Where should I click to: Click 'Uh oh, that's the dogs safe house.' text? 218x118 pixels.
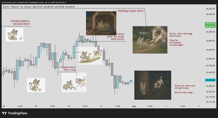[x=181, y=35]
